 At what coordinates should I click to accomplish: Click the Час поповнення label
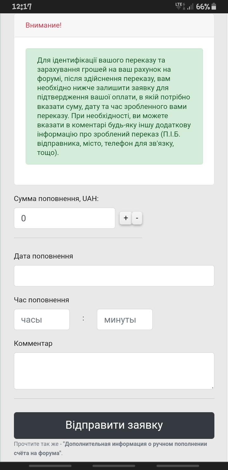[x=41, y=300]
